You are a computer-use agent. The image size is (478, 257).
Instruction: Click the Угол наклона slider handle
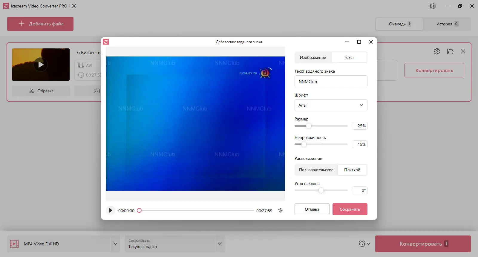click(321, 190)
